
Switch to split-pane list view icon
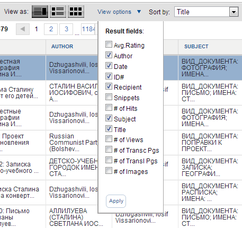tap(40, 12)
